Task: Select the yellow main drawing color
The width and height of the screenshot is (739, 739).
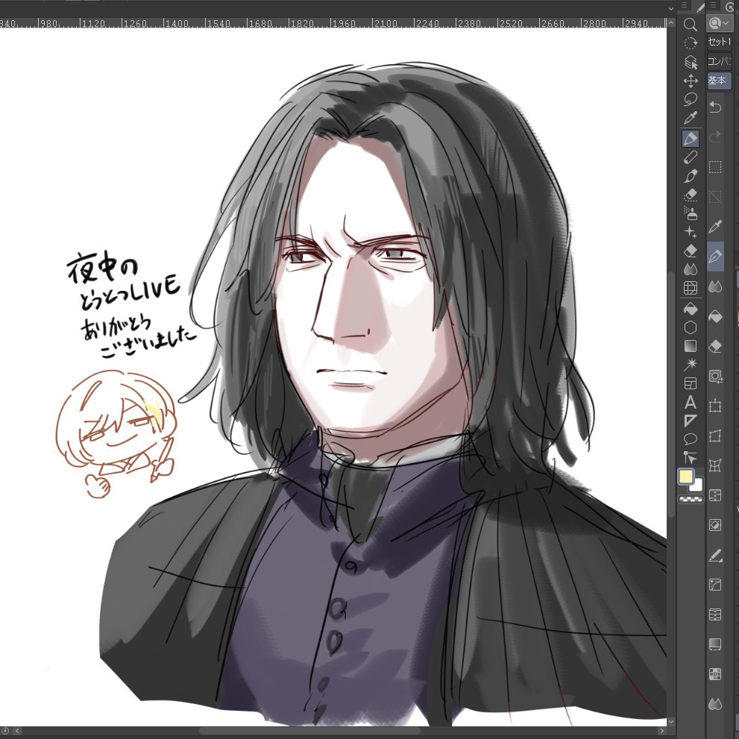Action: (x=686, y=477)
